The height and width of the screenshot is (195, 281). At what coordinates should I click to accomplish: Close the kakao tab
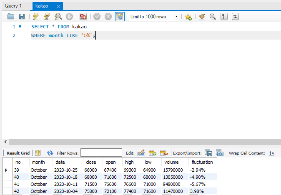pos(58,6)
